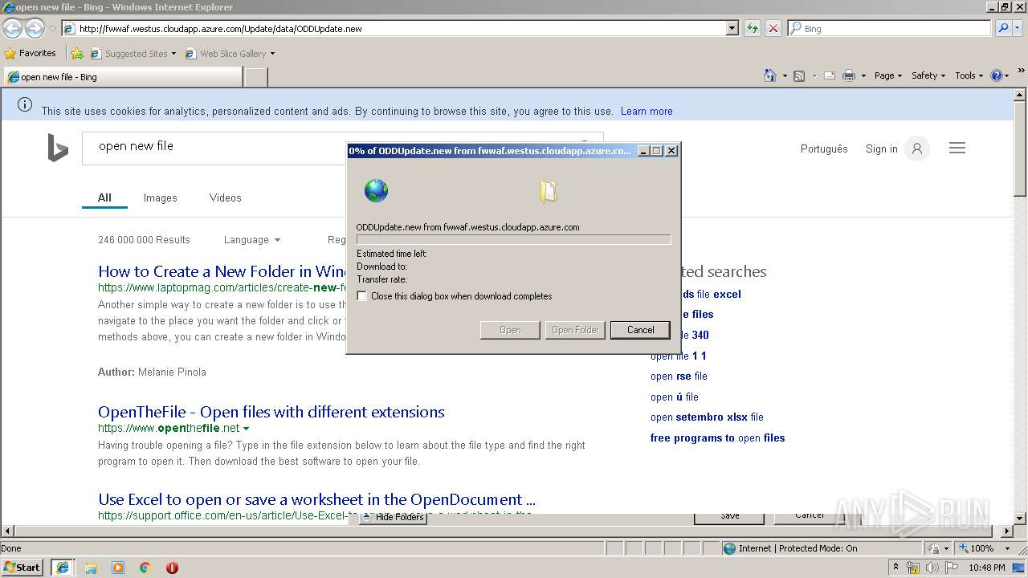
Task: Expand the Suggested Sites dropdown
Action: point(173,54)
